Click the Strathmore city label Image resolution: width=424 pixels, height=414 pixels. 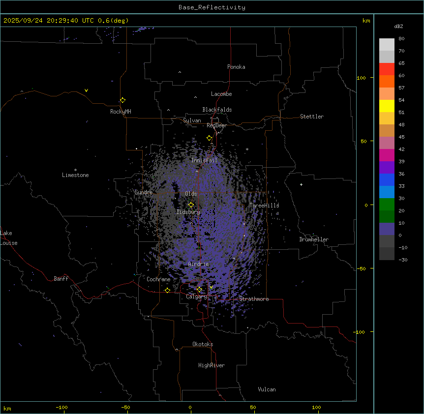click(x=254, y=299)
